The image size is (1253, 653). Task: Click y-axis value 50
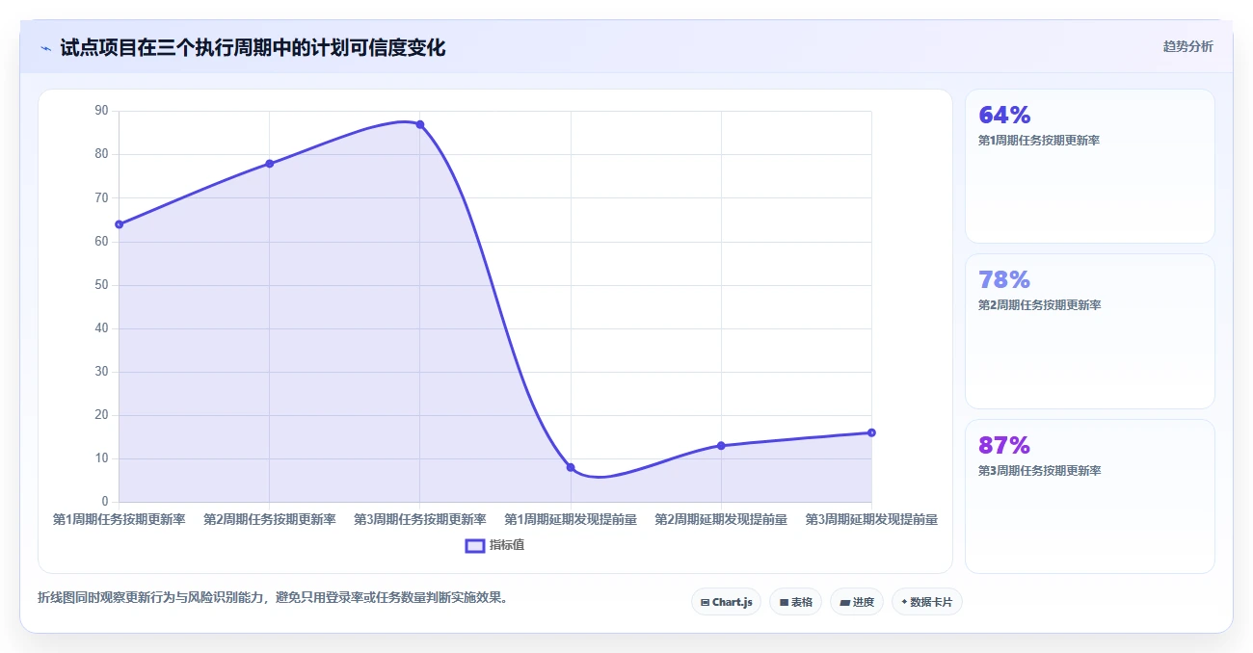pos(101,285)
